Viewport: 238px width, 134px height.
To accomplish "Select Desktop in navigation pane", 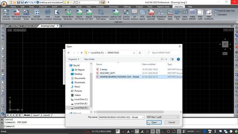I will point(78,74).
